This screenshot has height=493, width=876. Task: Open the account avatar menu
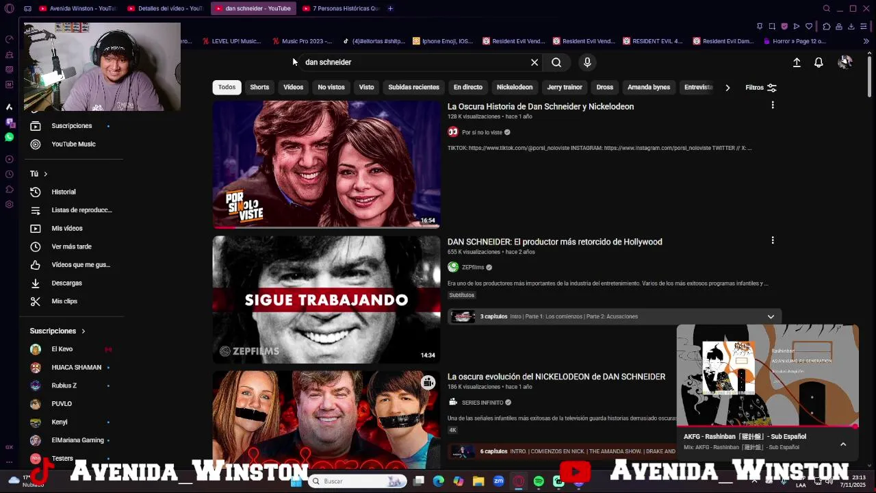point(845,62)
